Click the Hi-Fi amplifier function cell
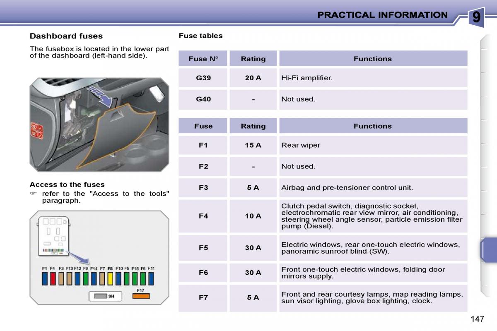This screenshot has width=497, height=331. (x=373, y=77)
